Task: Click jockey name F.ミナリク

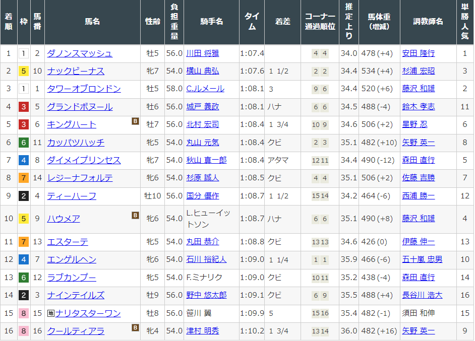Action: pos(204,278)
